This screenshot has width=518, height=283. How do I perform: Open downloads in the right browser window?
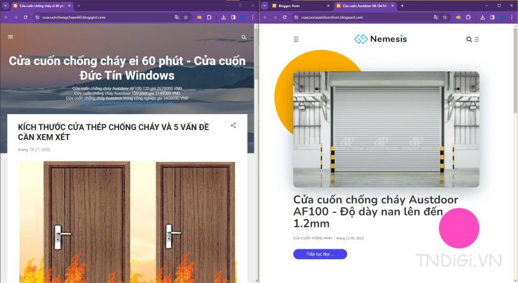[482, 17]
